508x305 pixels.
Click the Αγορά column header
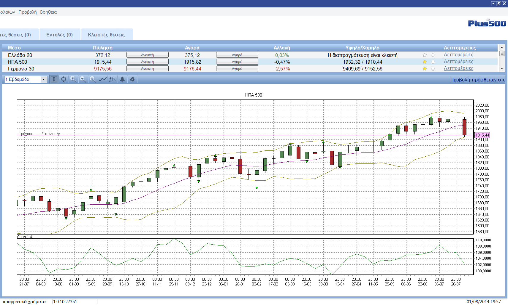pyautogui.click(x=192, y=48)
